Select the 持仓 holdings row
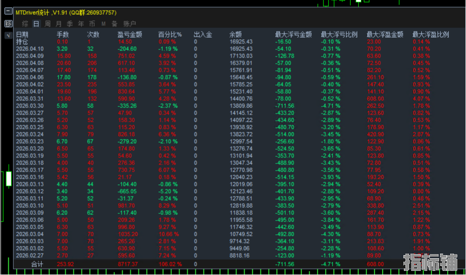 point(22,42)
